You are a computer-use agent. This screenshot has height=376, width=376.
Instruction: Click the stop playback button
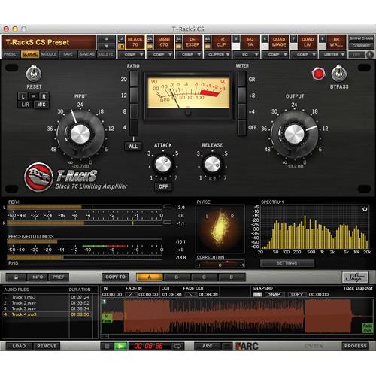tap(107, 346)
